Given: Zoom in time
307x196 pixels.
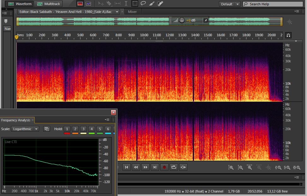Looking at the screenshot, I should (250, 167).
